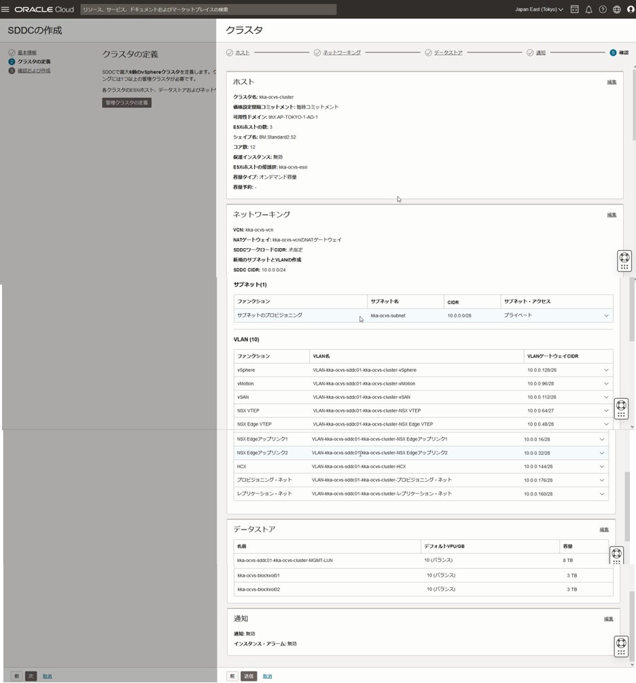This screenshot has width=636, height=683.
Task: Click 編集 link in the ホスト section
Action: [x=612, y=82]
